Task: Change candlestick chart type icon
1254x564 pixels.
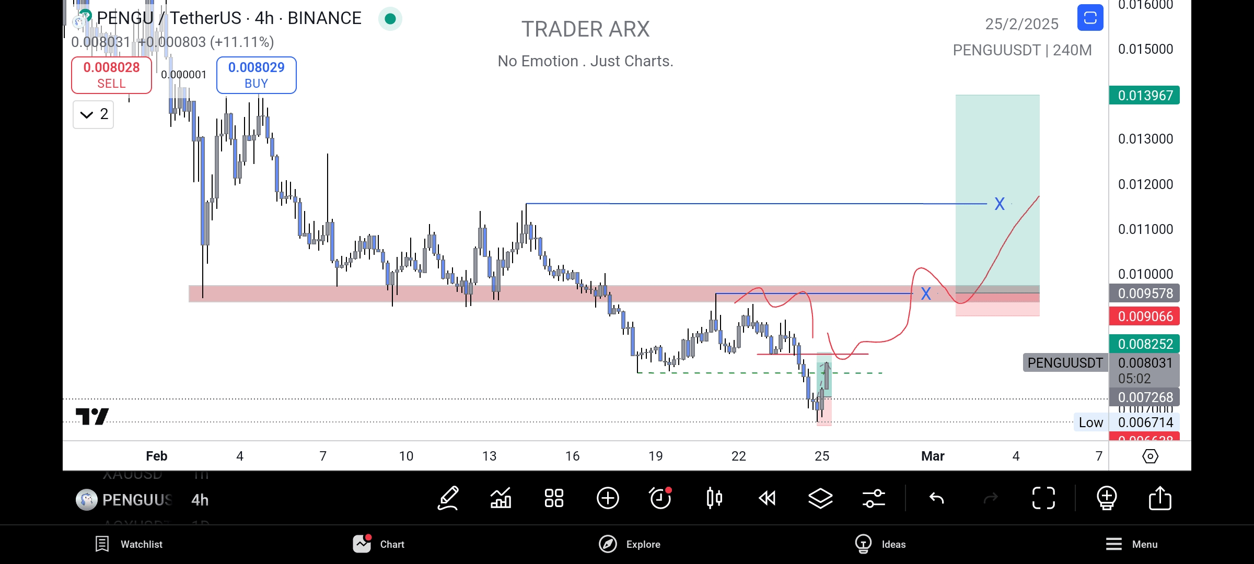Action: click(714, 498)
